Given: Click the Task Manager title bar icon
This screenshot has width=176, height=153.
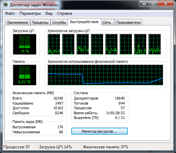Looking at the screenshot, I should tap(5, 5).
